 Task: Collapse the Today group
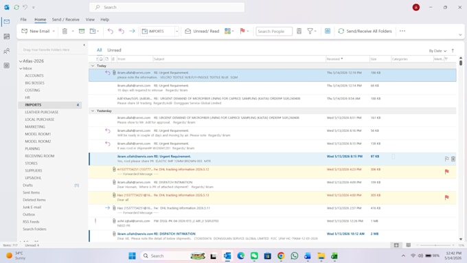pos(93,65)
